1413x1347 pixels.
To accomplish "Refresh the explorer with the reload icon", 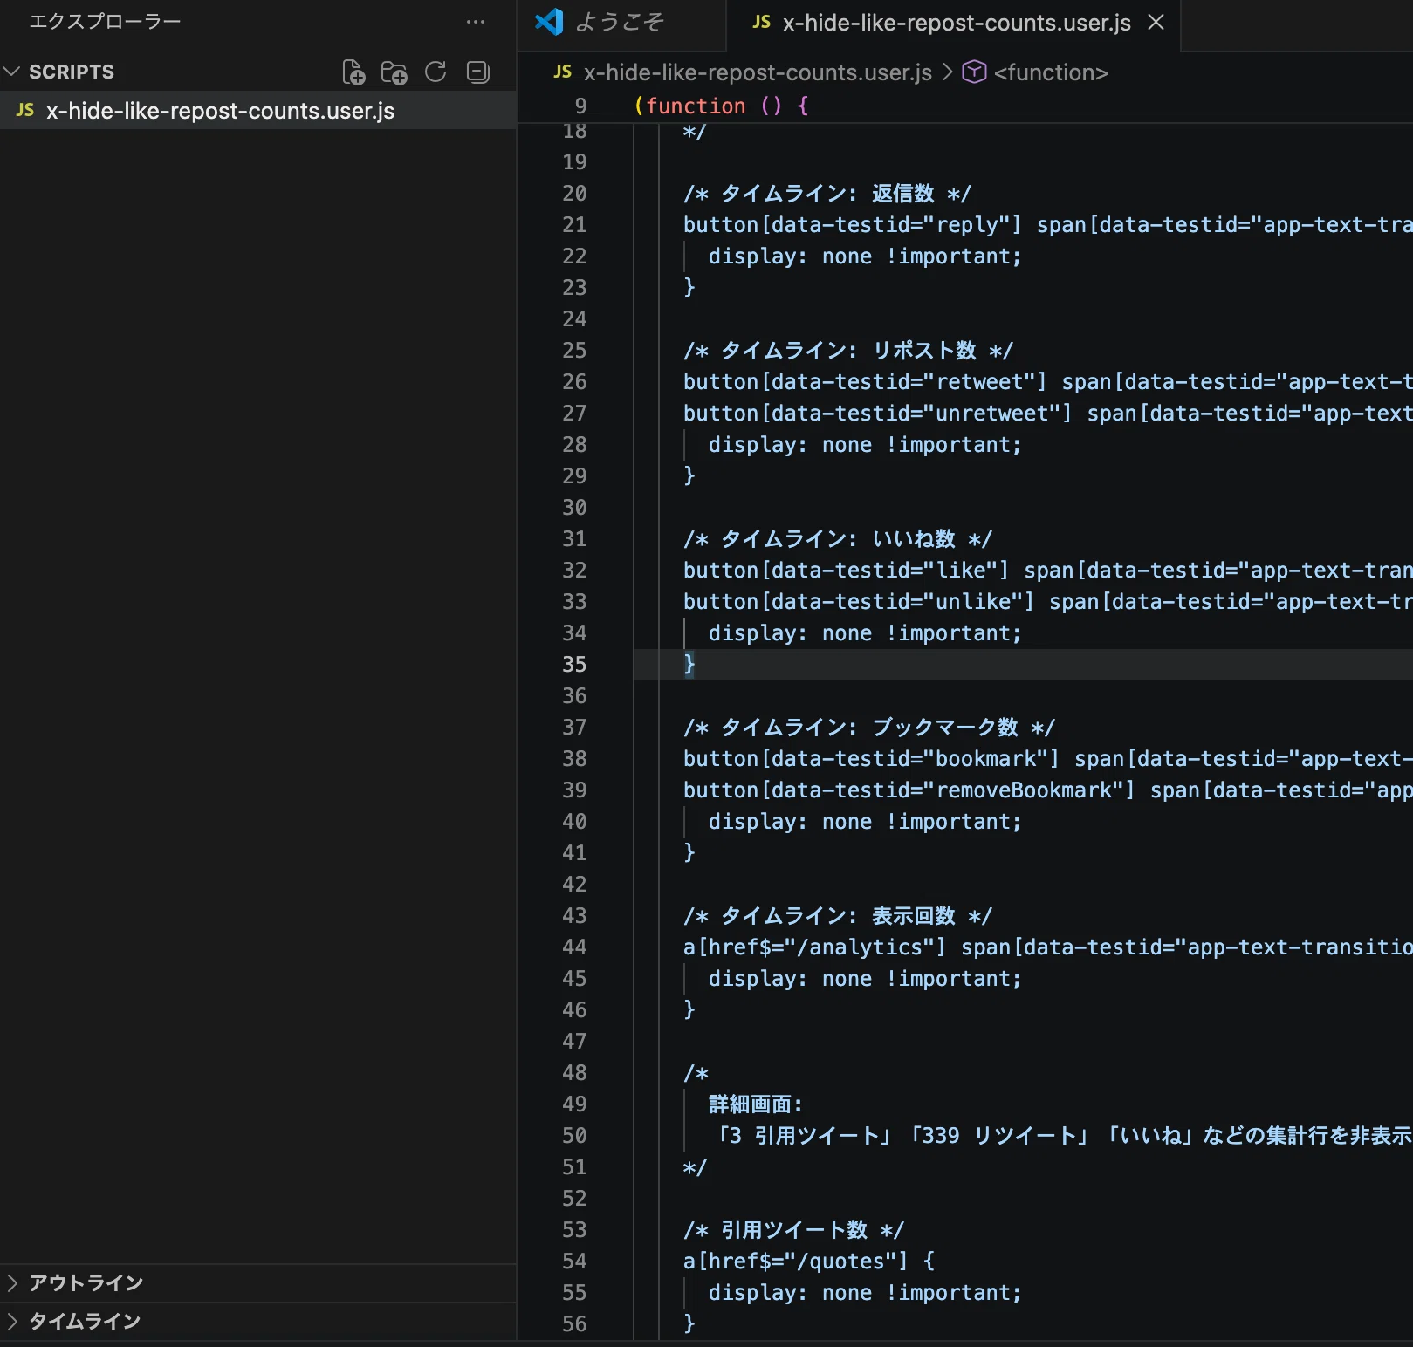I will click(436, 72).
